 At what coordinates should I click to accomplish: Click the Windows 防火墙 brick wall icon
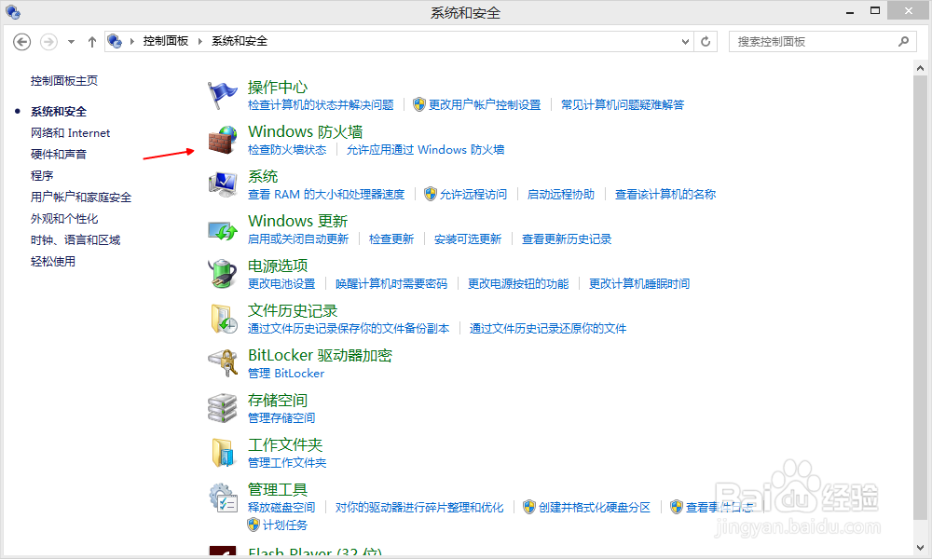coord(222,140)
